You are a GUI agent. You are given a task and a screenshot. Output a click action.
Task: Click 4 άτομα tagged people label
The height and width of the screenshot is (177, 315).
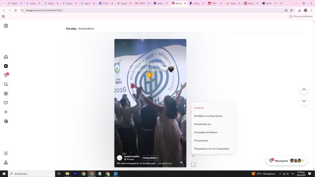pos(129,159)
